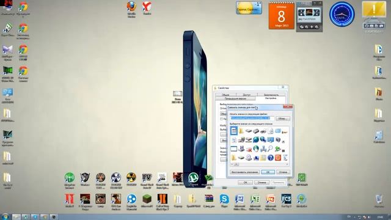The height and width of the screenshot is (220, 391).
Task: Open the Предыдущие версии tab
Action: pos(235,98)
